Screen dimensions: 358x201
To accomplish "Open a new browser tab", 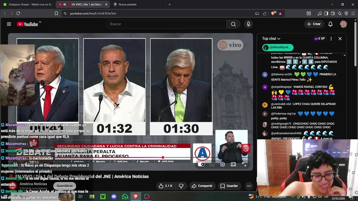I will 169,4.
